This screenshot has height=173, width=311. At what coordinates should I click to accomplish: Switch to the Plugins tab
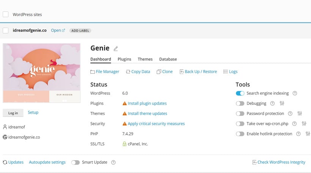124,59
